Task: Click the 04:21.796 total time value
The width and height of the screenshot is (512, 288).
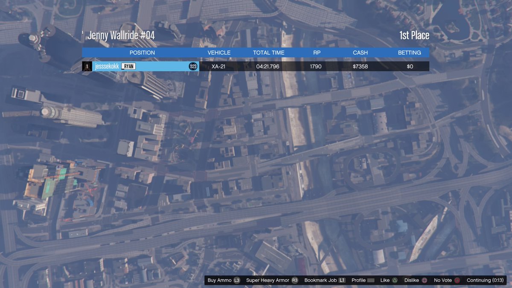Action: [x=268, y=67]
